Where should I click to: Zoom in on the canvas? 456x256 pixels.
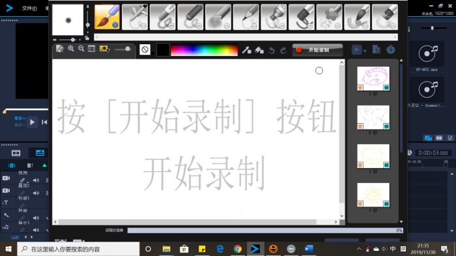click(70, 49)
